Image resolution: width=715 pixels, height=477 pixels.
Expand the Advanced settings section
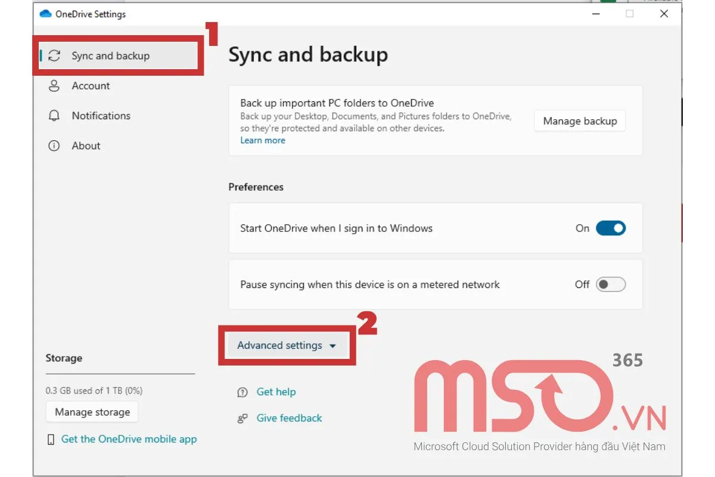click(x=280, y=346)
